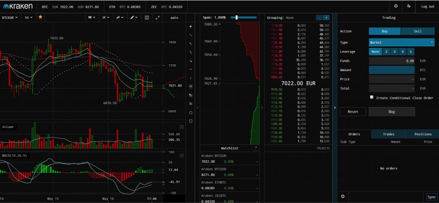This screenshot has width=439, height=203.
Task: Click the Sync button
Action: point(431,197)
